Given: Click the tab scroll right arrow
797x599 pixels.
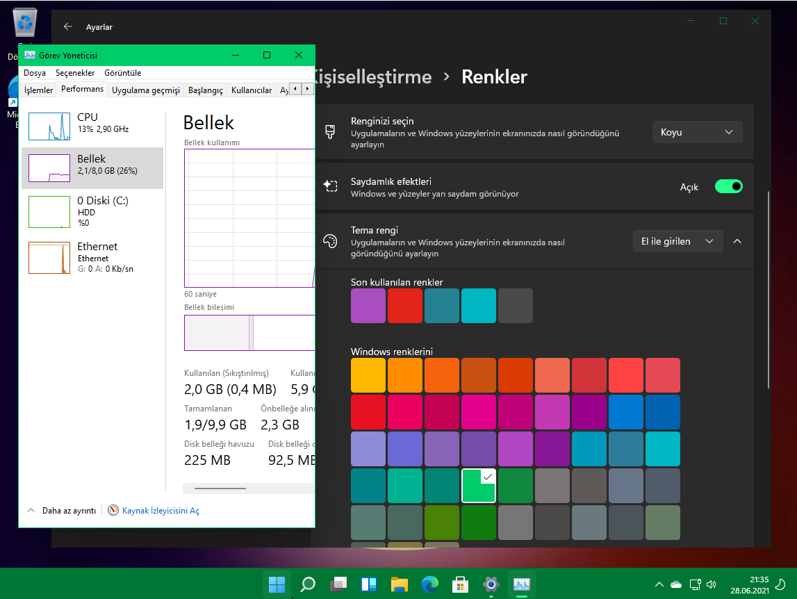Looking at the screenshot, I should pos(306,89).
